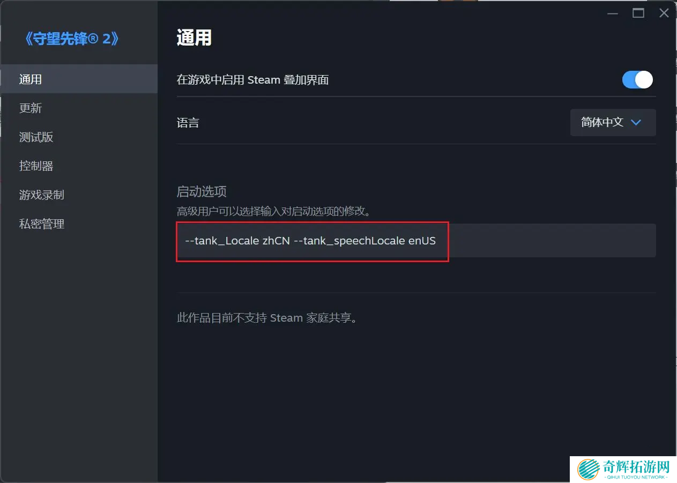Close the properties window
This screenshot has width=677, height=483.
664,13
